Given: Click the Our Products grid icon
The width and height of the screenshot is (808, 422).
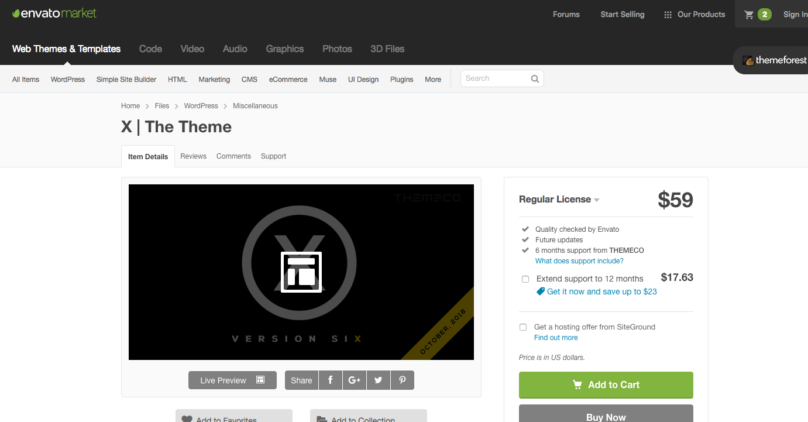Looking at the screenshot, I should click(x=668, y=15).
